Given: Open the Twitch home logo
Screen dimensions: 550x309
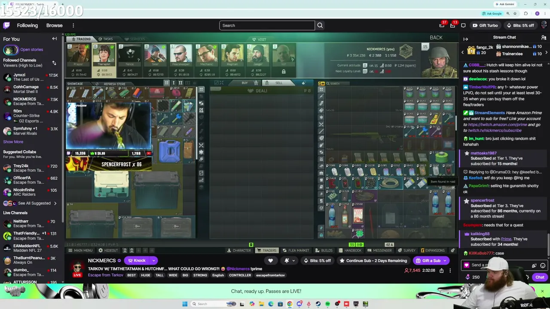Looking at the screenshot, I should click(x=6, y=25).
